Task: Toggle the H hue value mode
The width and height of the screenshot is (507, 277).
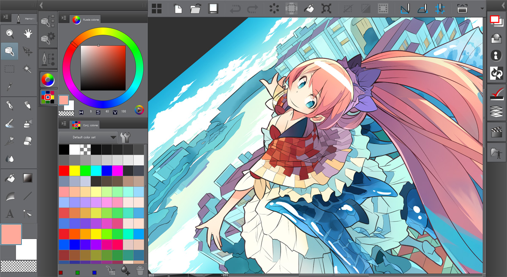Action: pos(81,112)
